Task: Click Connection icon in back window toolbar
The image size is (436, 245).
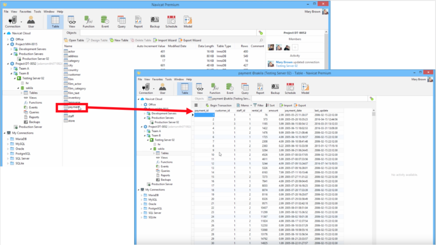Action: [x=13, y=22]
